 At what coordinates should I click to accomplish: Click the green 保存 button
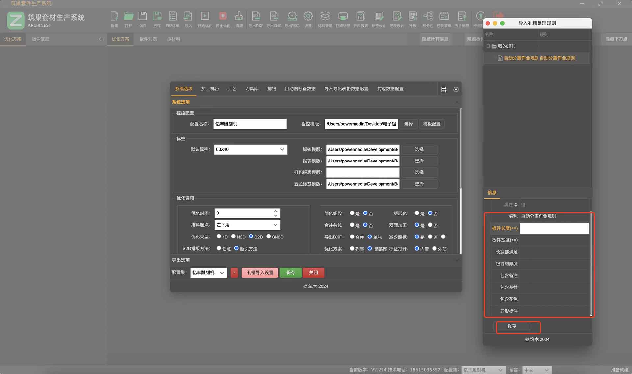pos(291,273)
